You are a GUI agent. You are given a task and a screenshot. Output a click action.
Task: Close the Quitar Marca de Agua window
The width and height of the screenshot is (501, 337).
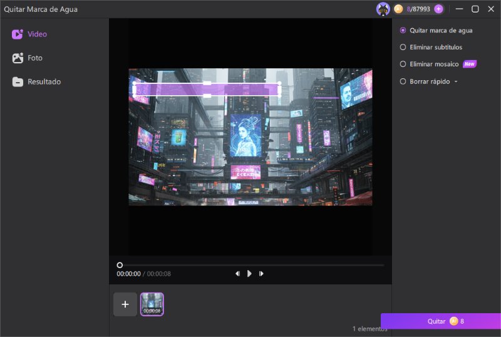491,9
